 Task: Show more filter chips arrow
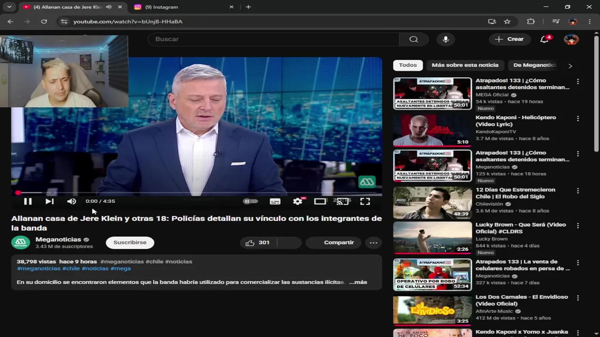[570, 66]
